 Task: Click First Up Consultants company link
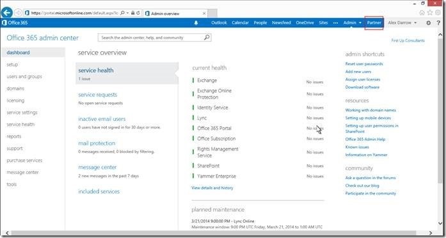408,41
